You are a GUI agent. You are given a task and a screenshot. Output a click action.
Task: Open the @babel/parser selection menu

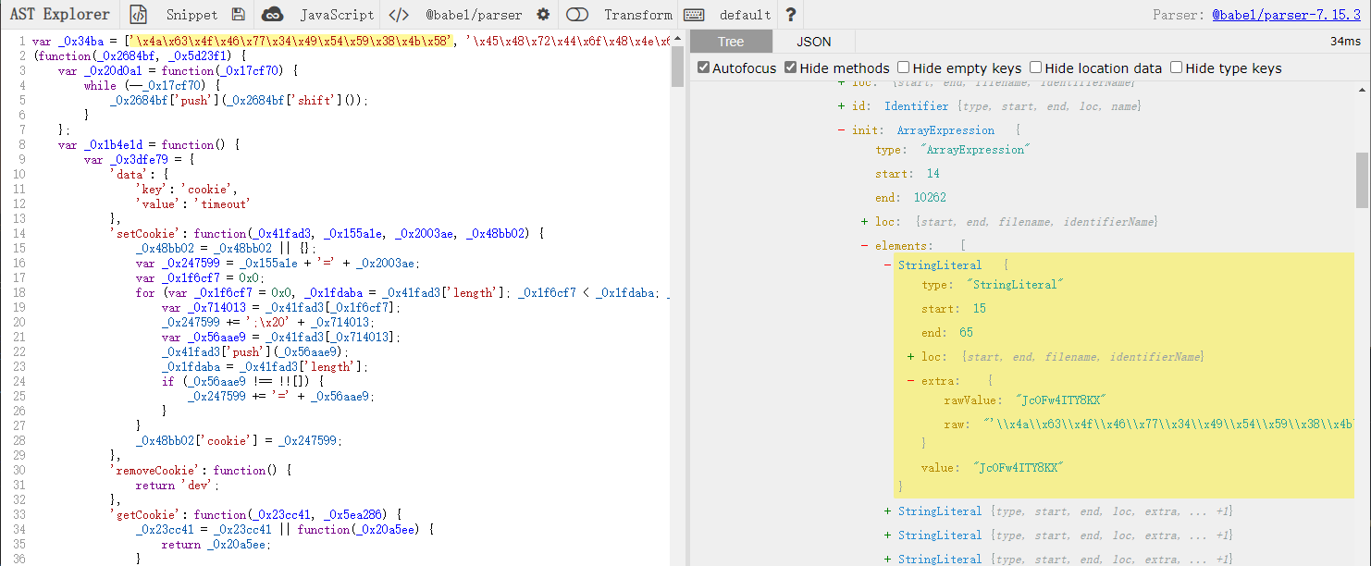tap(473, 15)
